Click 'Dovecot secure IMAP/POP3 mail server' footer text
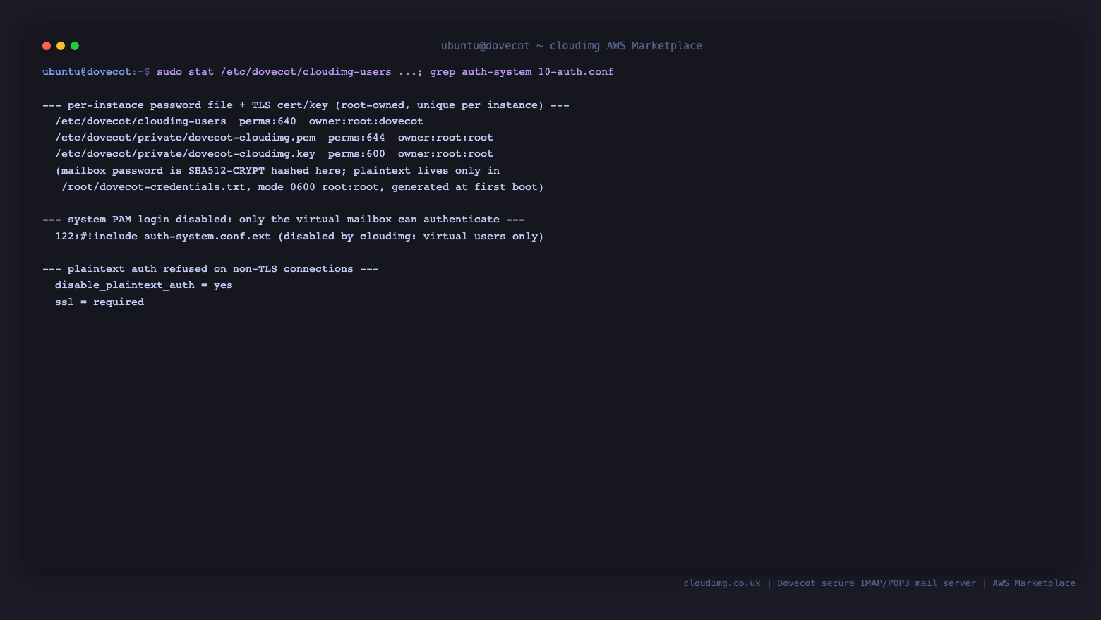The height and width of the screenshot is (620, 1101). click(877, 583)
